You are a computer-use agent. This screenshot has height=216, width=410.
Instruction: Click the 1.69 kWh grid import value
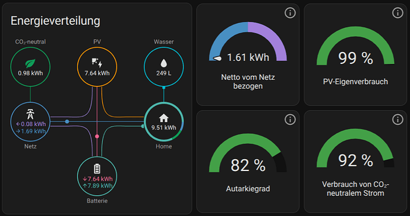point(30,131)
